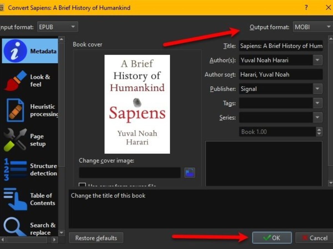Click the Author(s) field Yuval Noah Harari

point(276,60)
